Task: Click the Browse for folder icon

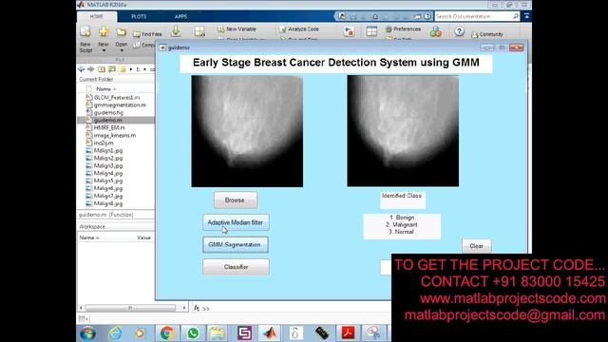Action: (112, 69)
